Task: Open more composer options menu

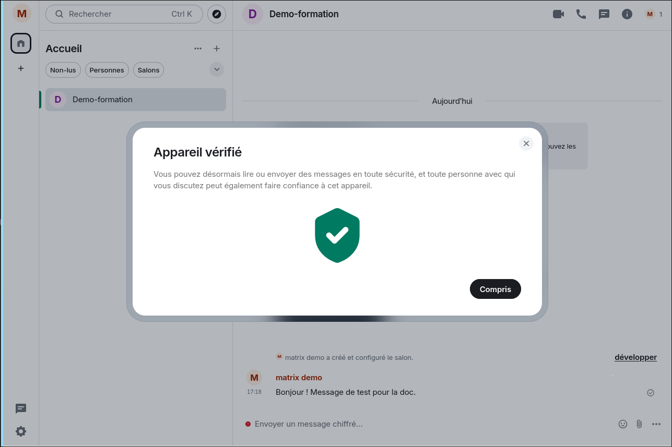Action: [x=656, y=424]
